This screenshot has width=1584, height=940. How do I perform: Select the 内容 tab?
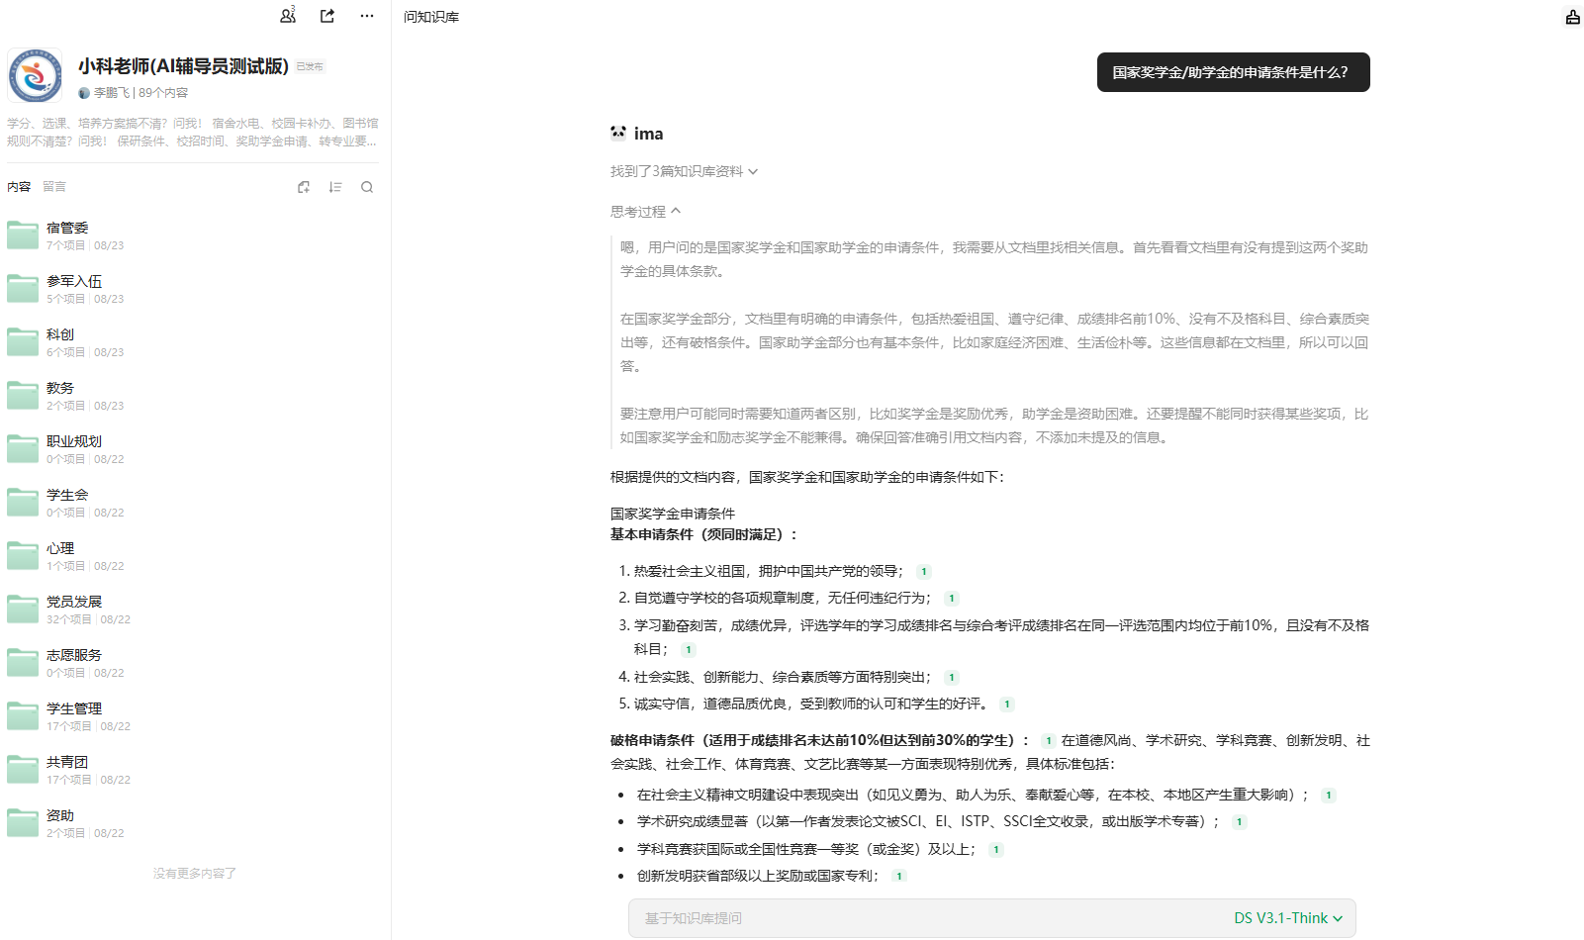[19, 187]
